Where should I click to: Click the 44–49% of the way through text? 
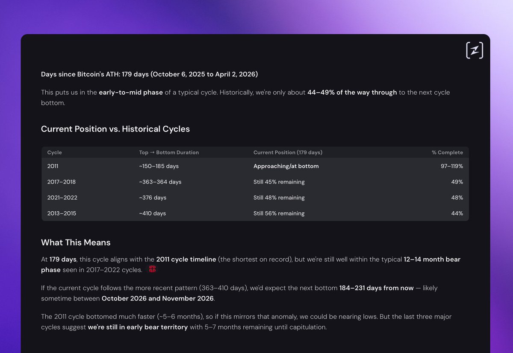point(352,92)
